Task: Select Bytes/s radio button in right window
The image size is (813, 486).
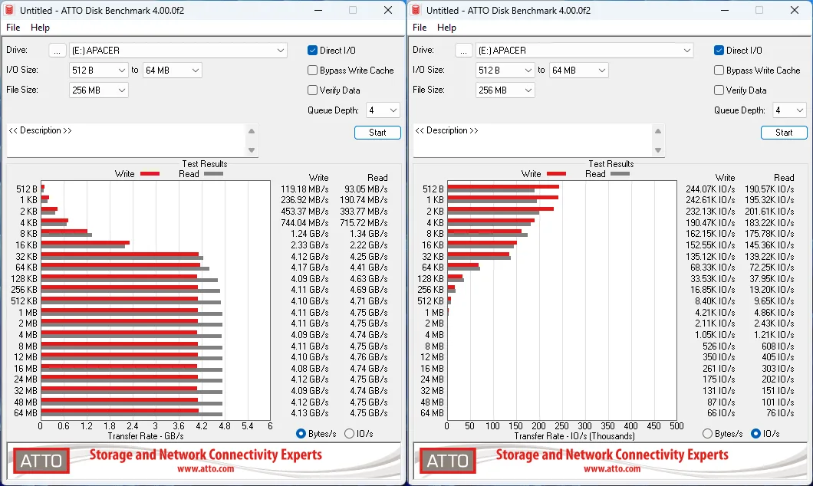Action: coord(707,434)
